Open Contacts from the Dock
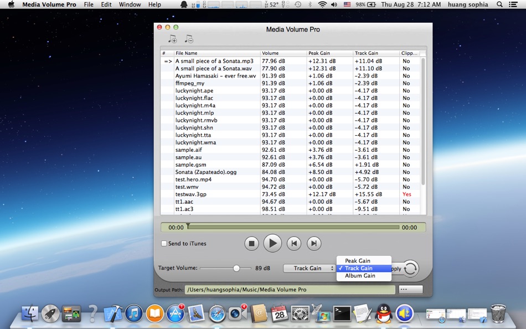This screenshot has height=329, width=526. click(259, 313)
